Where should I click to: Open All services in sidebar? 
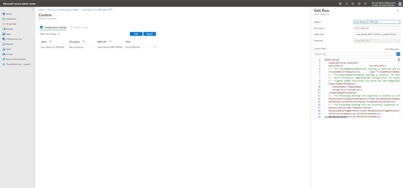tap(11, 24)
